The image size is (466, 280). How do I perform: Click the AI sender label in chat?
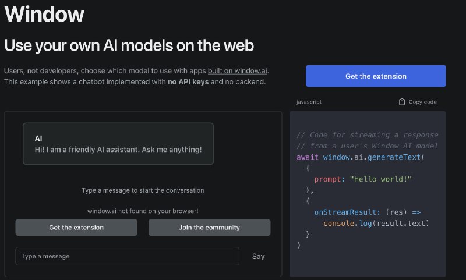(x=38, y=139)
